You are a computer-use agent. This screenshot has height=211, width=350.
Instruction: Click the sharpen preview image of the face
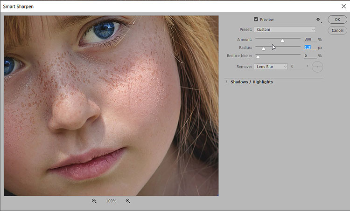[111, 106]
